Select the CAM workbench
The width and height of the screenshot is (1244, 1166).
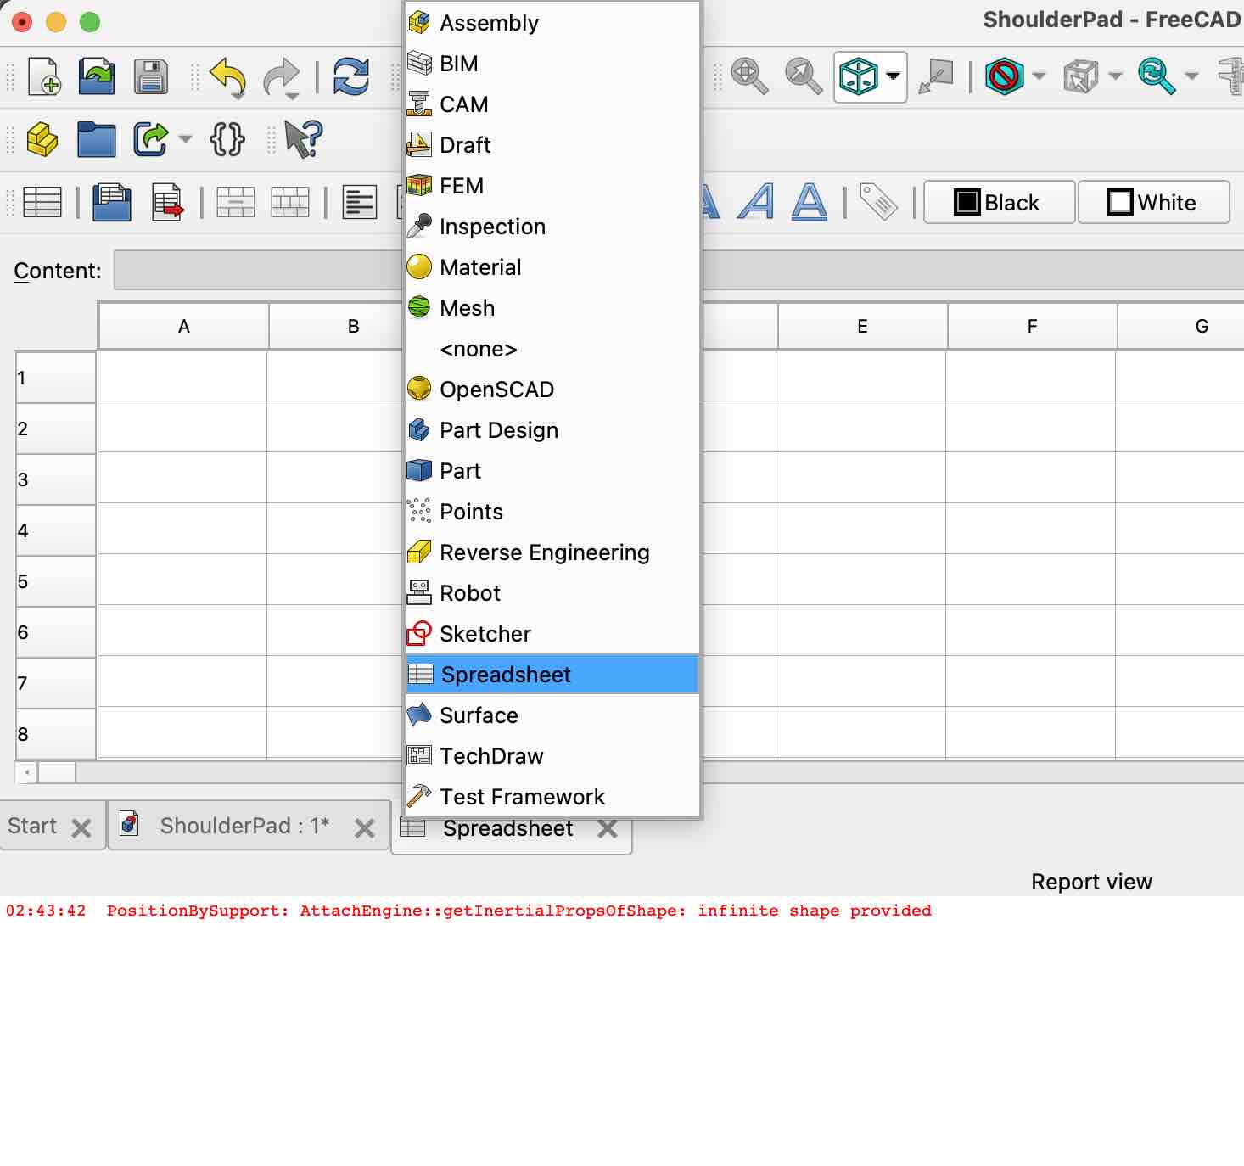pos(552,104)
